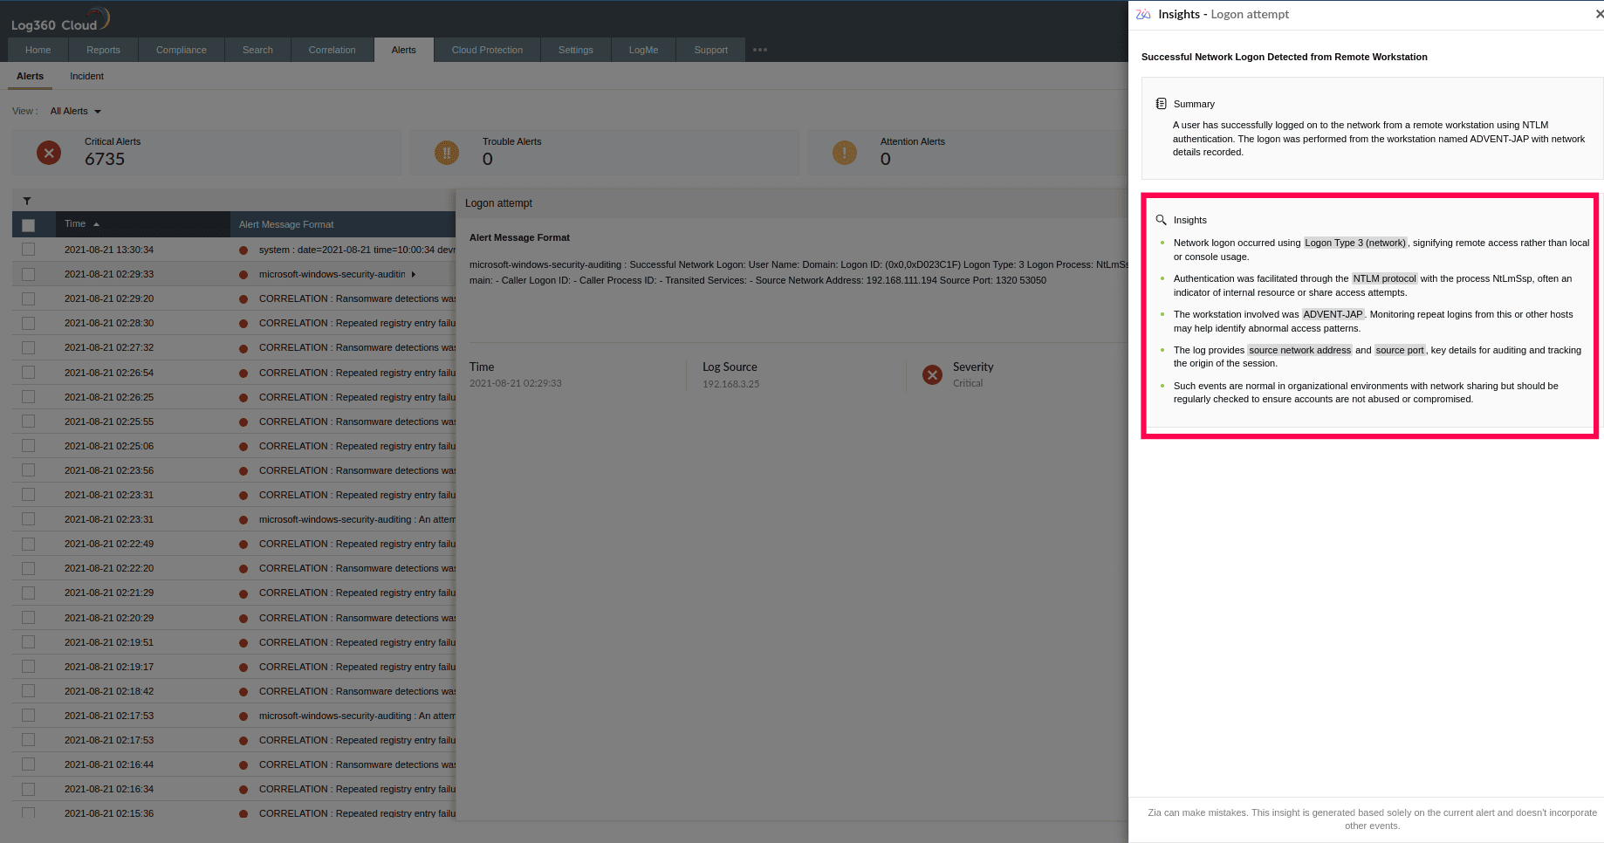Click the highlighted ADVENT-JAP workstation term
The width and height of the screenshot is (1604, 843).
coord(1333,314)
